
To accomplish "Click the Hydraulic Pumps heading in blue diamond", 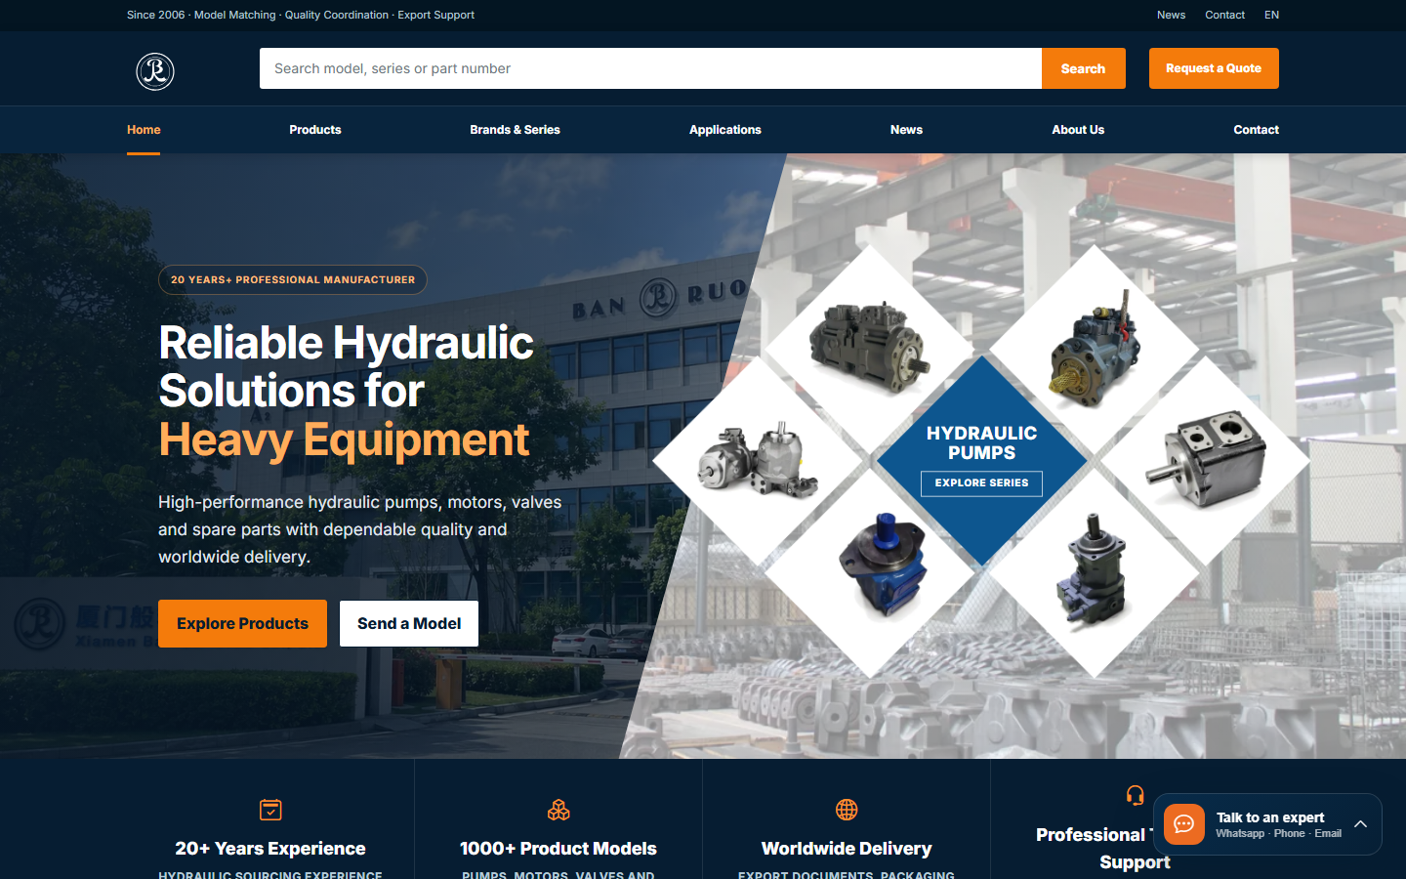I will tap(981, 442).
